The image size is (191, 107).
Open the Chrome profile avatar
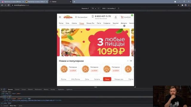pyautogui.click(x=186, y=5)
